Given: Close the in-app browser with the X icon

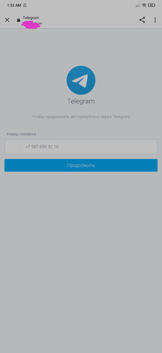Looking at the screenshot, I should (7, 20).
